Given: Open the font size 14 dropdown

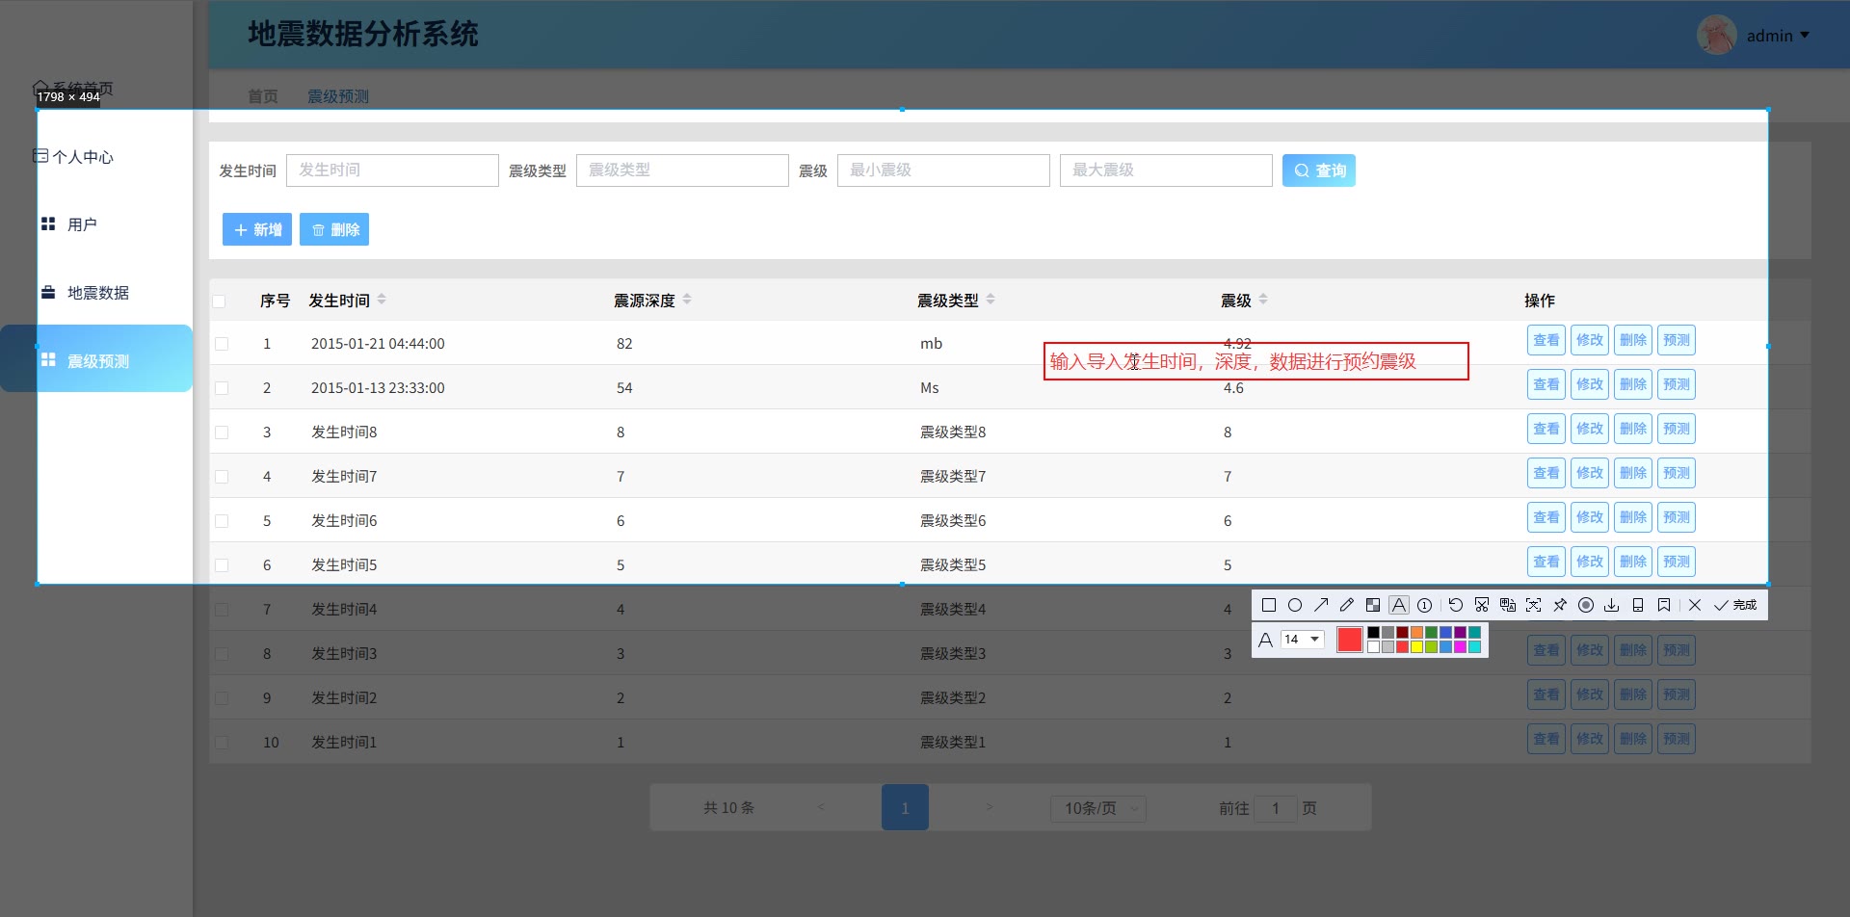Looking at the screenshot, I should click(1302, 640).
